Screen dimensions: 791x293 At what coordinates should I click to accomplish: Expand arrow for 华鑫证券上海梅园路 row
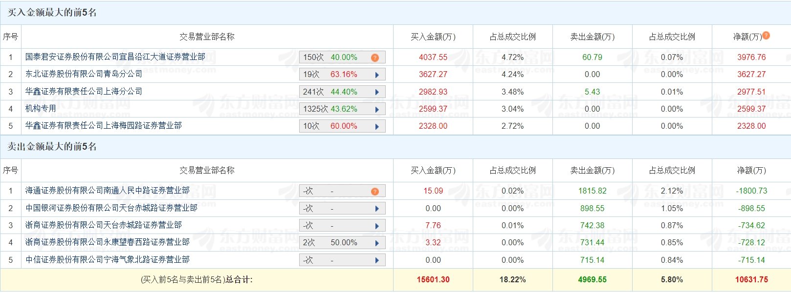tap(377, 127)
